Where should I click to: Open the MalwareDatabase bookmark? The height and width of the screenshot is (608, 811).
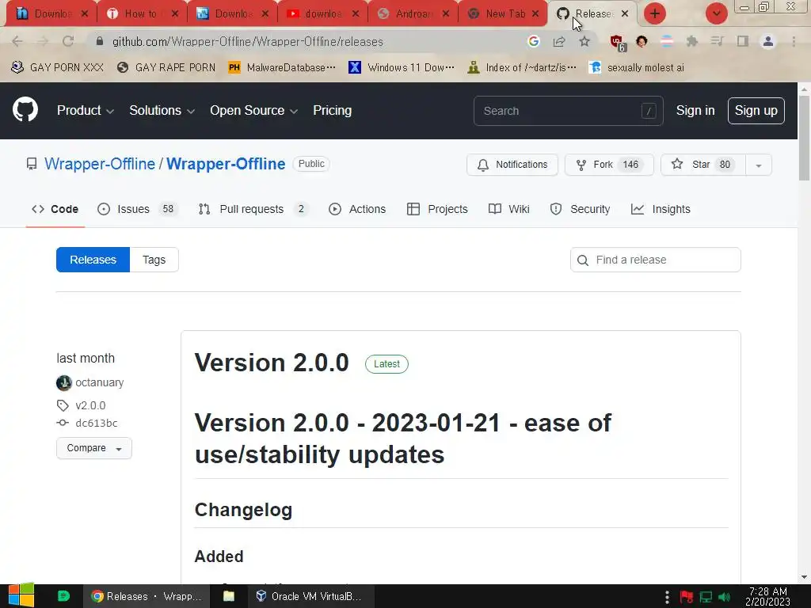click(282, 67)
